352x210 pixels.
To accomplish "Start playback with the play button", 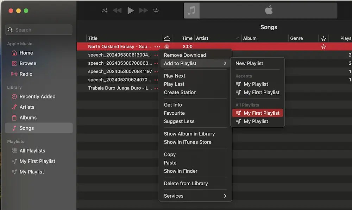I will click(131, 10).
